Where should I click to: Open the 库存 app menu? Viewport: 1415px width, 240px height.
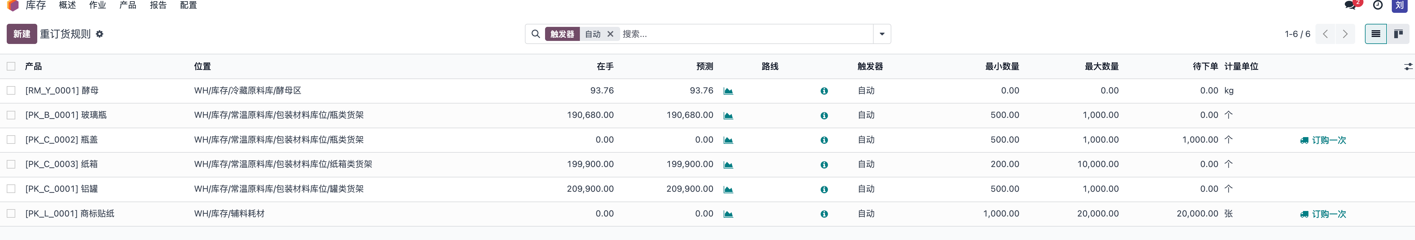coord(36,5)
